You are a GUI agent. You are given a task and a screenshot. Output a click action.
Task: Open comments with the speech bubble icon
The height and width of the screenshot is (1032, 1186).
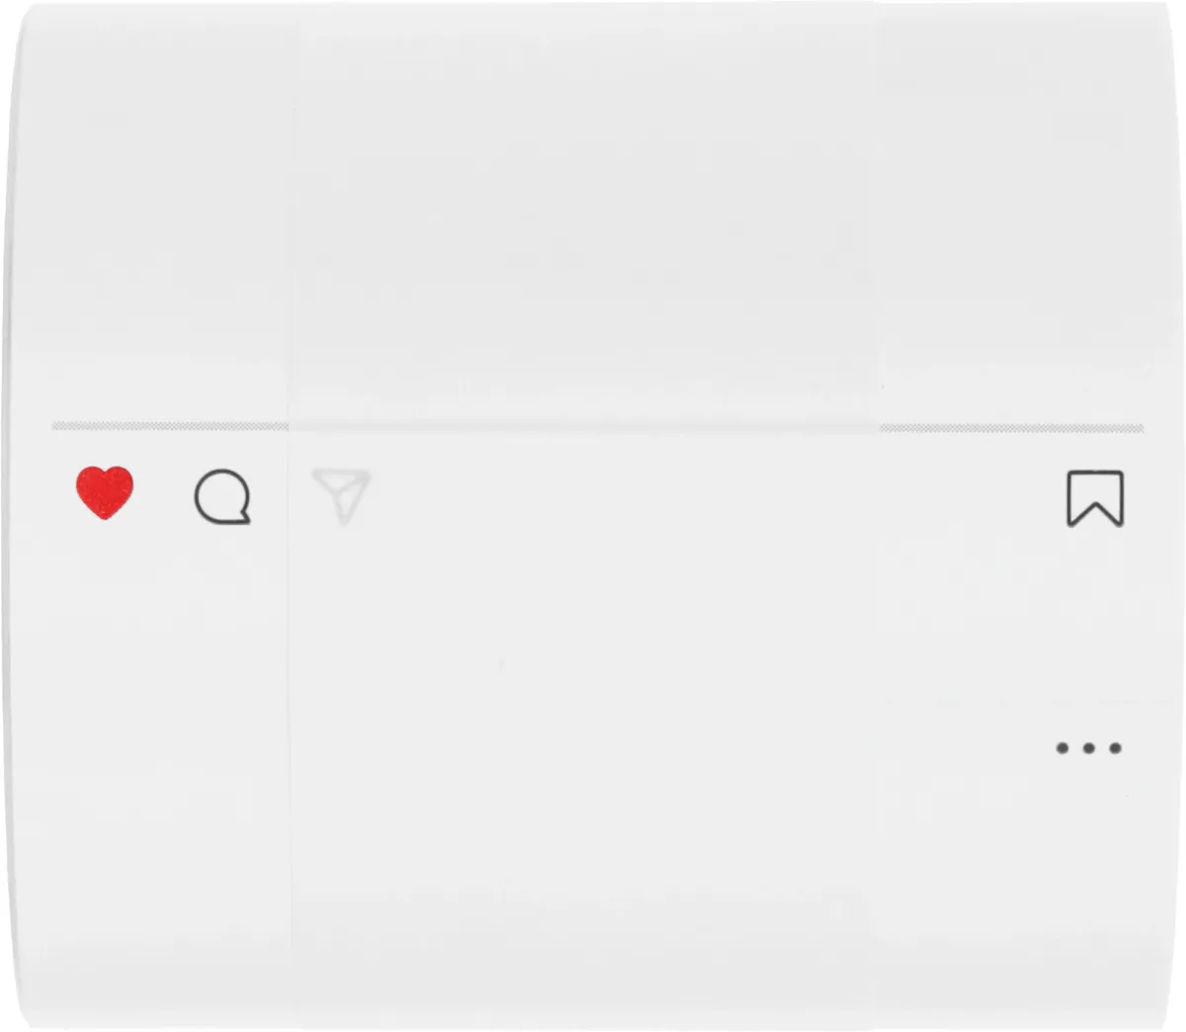(x=222, y=496)
